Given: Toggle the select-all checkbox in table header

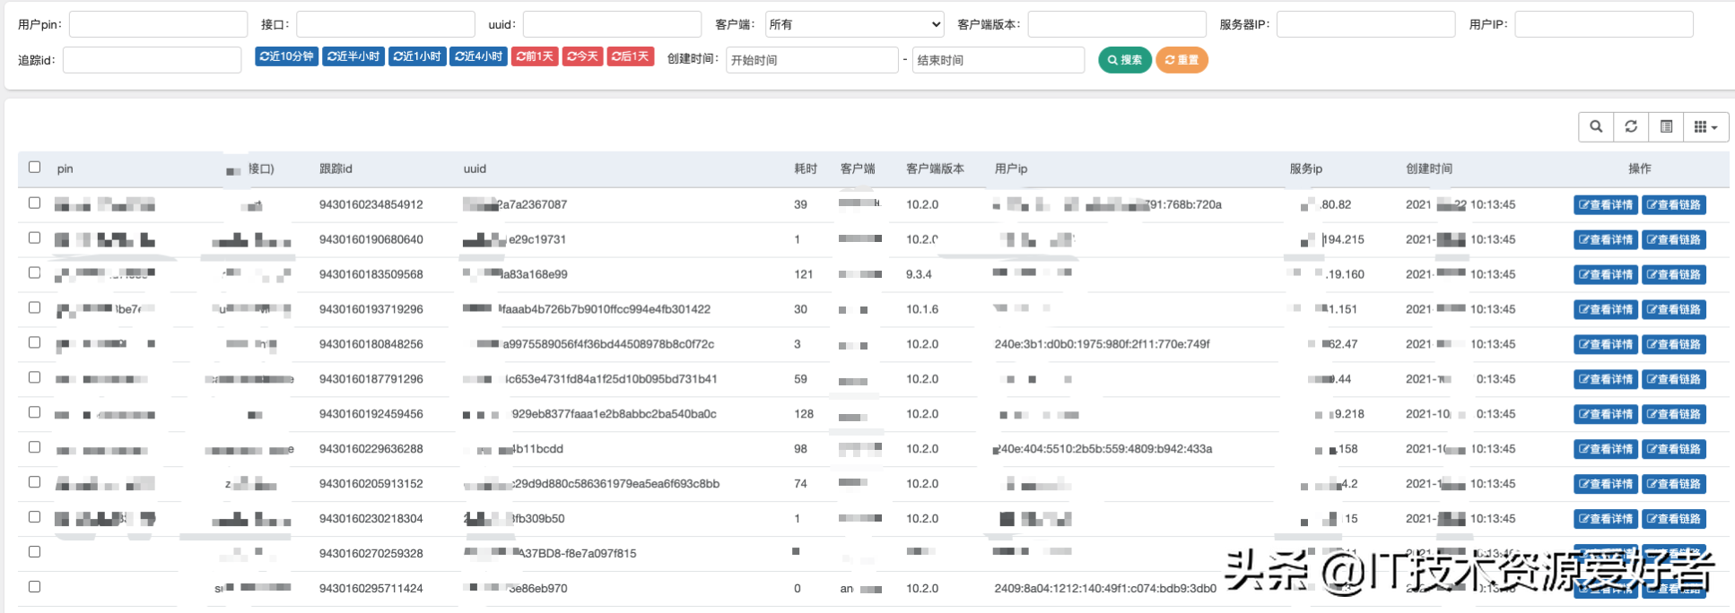Looking at the screenshot, I should [34, 167].
